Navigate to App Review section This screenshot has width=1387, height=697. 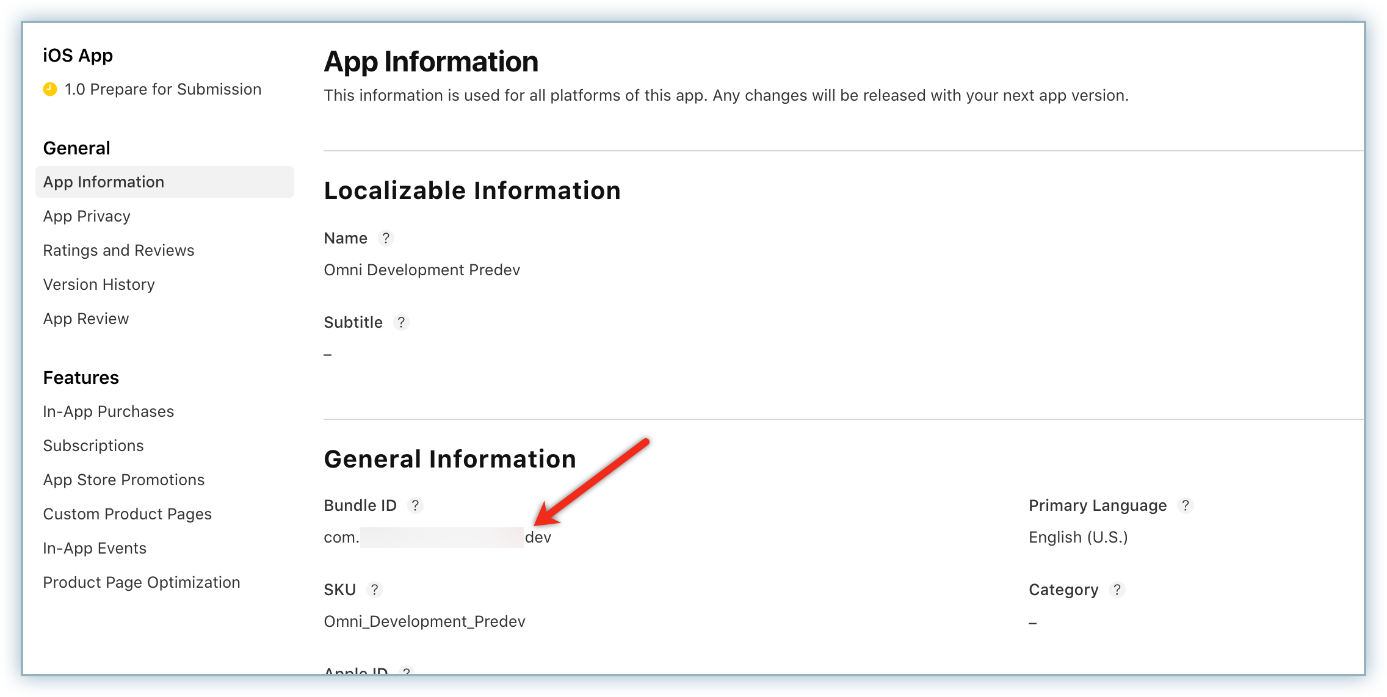click(x=86, y=319)
